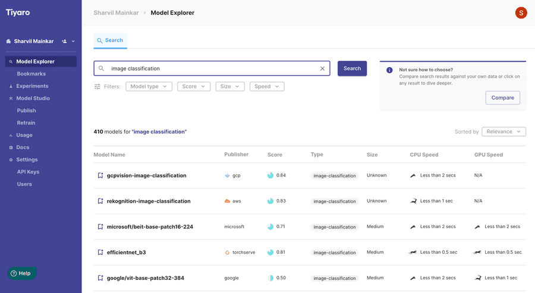Click the CPU speed icon for rekognition row
Image resolution: width=535 pixels, height=293 pixels.
[x=413, y=201]
